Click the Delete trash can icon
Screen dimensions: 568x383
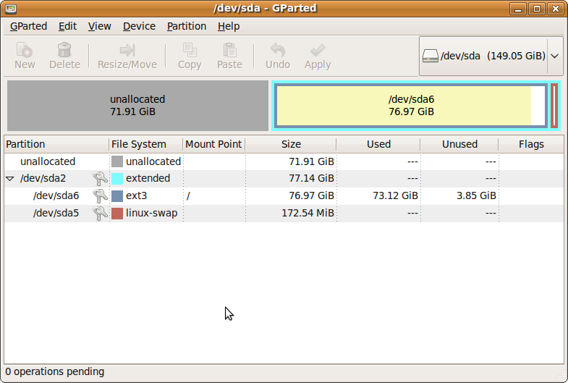point(64,50)
